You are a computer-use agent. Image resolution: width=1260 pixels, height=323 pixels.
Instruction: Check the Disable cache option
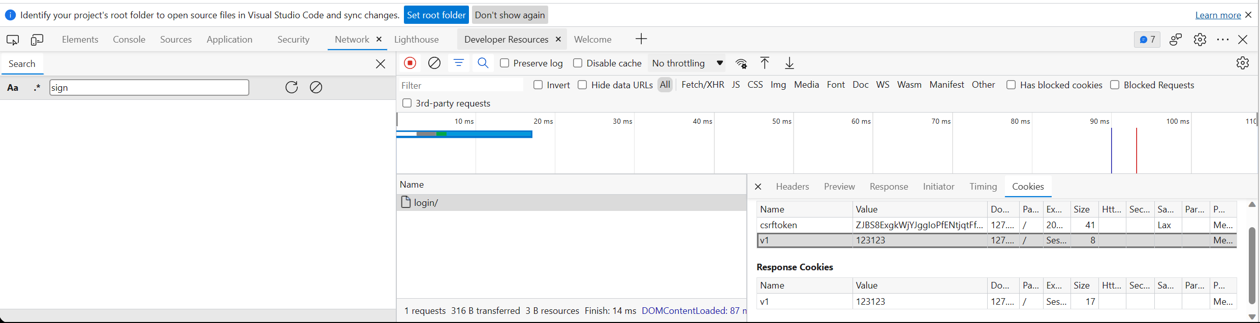(578, 63)
